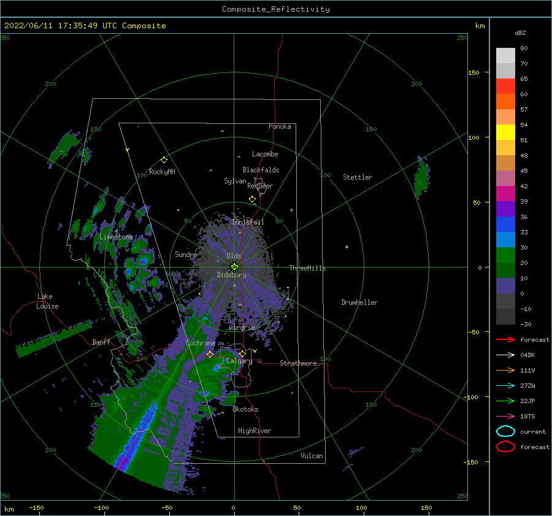Click the Limestone label
Screen dimensions: 552x516
(116, 237)
